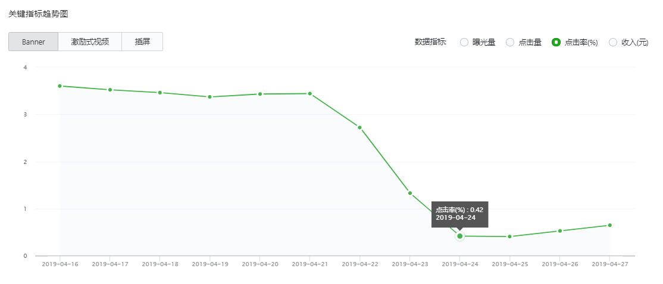
Task: Click the x-axis label 2019-04-24
Action: point(460,264)
